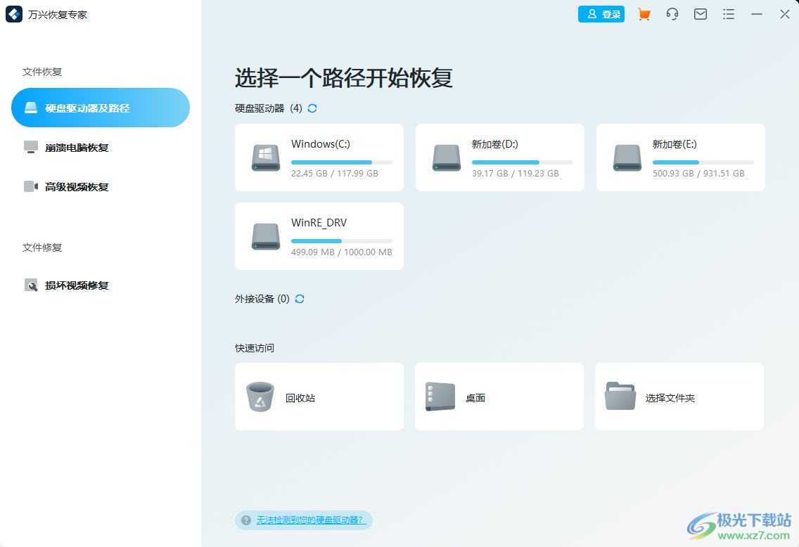Click the Windows(C:) drive name
The height and width of the screenshot is (547, 799).
click(x=321, y=144)
